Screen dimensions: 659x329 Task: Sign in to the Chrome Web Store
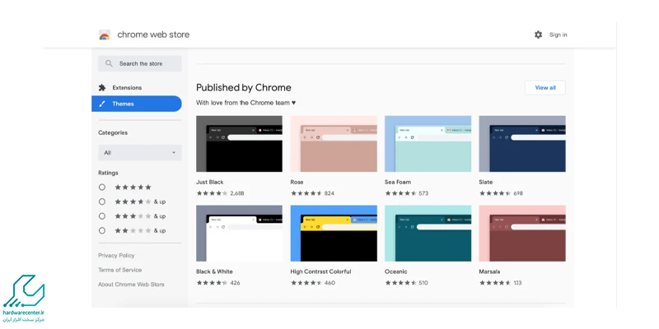pos(559,35)
